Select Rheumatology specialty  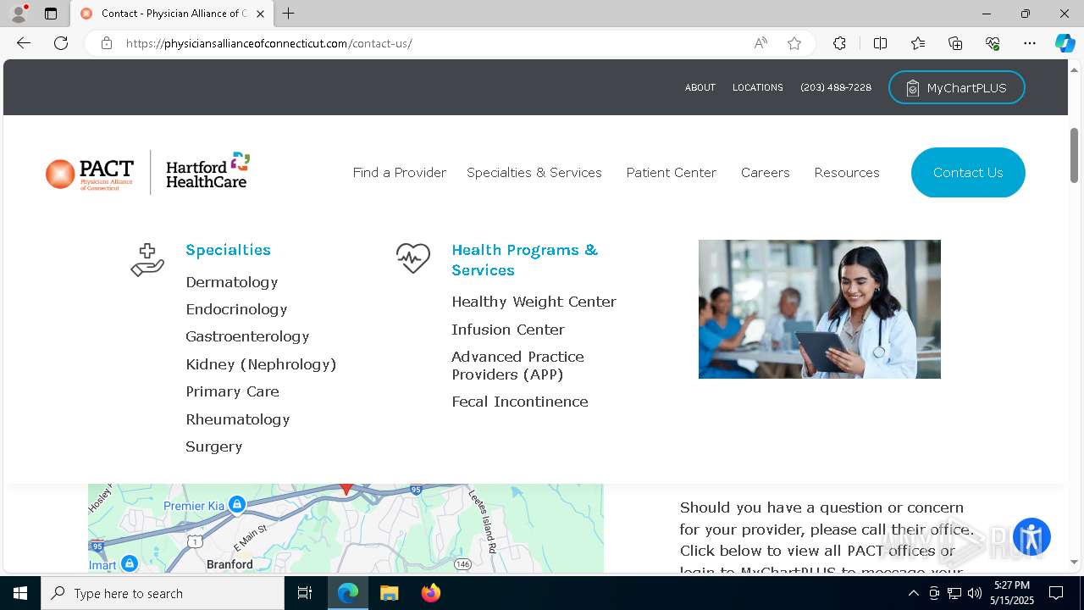[x=238, y=419]
